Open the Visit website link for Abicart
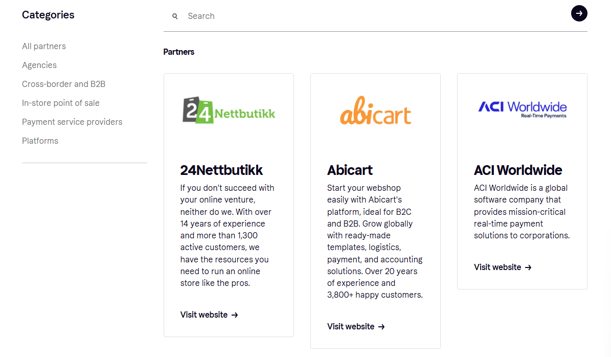 (350, 326)
